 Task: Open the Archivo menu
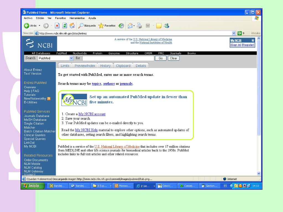(28, 18)
